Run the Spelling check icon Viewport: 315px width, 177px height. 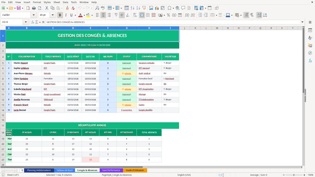[x=103, y=8]
